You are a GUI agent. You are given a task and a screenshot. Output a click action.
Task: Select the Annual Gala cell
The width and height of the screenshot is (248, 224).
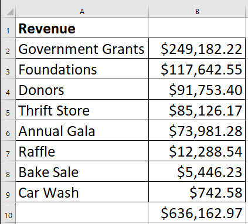82,130
